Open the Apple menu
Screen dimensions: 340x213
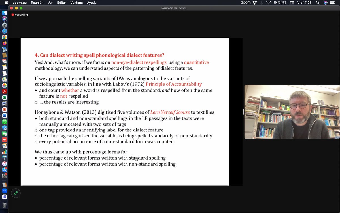click(x=6, y=3)
